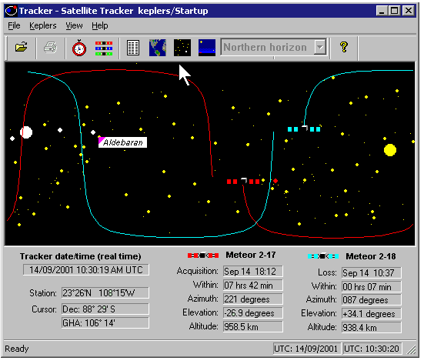Click Meteor 2-18 Loss Sep 14 10:37 value

371,272
